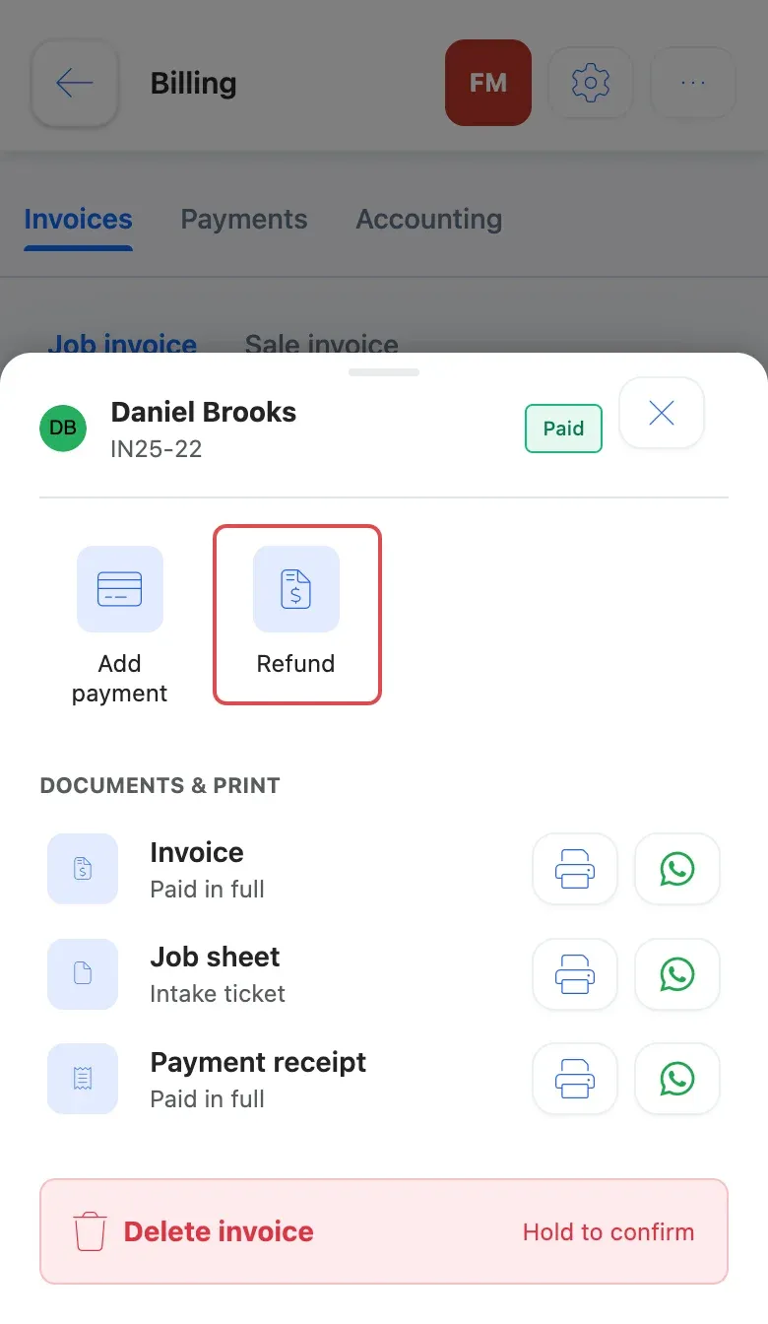Print the Job sheet
This screenshot has height=1324, width=768.
pyautogui.click(x=575, y=974)
